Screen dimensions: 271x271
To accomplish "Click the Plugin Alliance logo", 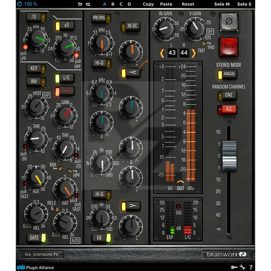I will [x=35, y=267].
